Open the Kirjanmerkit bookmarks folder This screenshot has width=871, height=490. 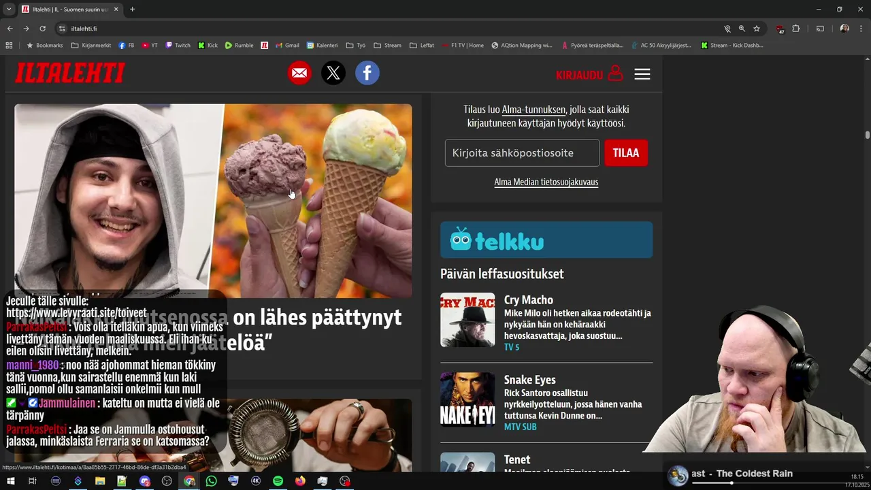(91, 46)
